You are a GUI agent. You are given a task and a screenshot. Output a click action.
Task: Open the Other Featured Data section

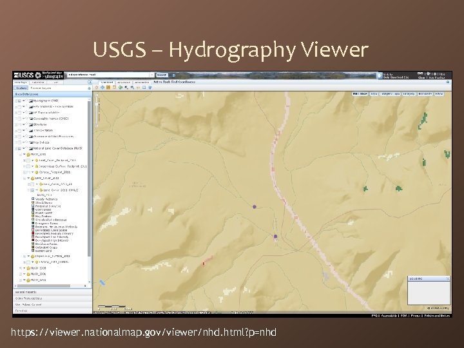(53, 298)
